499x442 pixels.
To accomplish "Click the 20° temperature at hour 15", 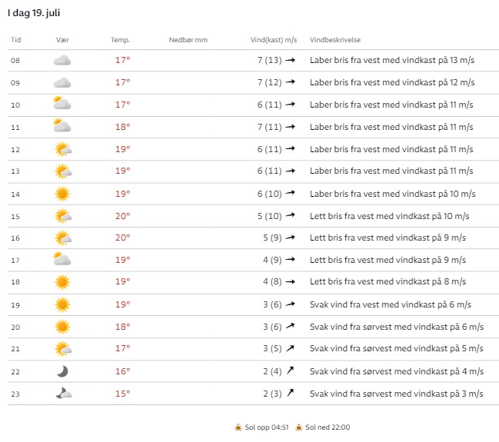I will point(123,216).
